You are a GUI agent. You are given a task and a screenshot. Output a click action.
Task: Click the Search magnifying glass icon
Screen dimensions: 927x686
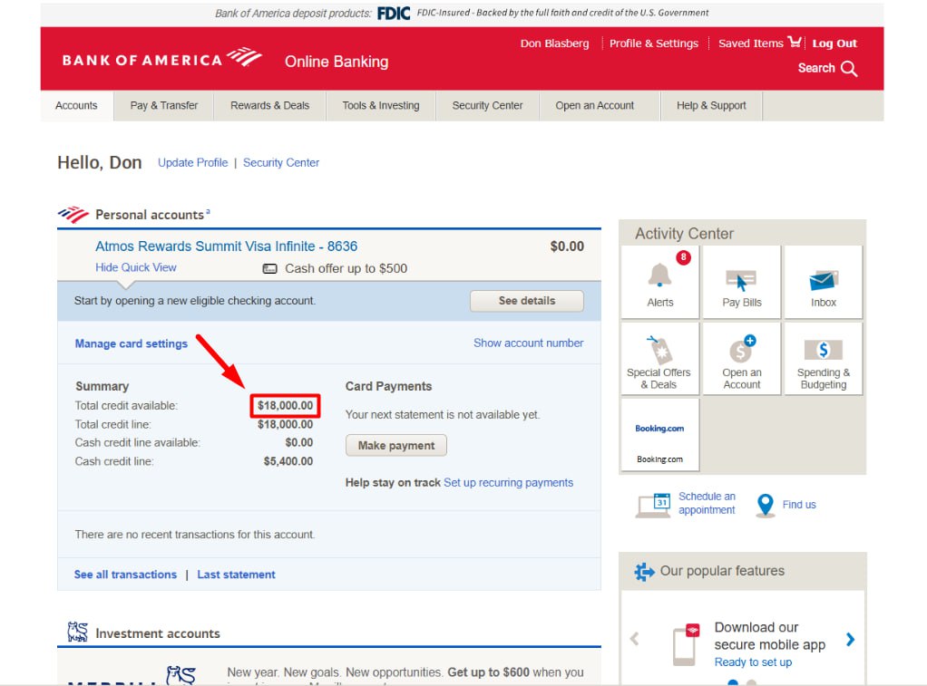click(849, 69)
